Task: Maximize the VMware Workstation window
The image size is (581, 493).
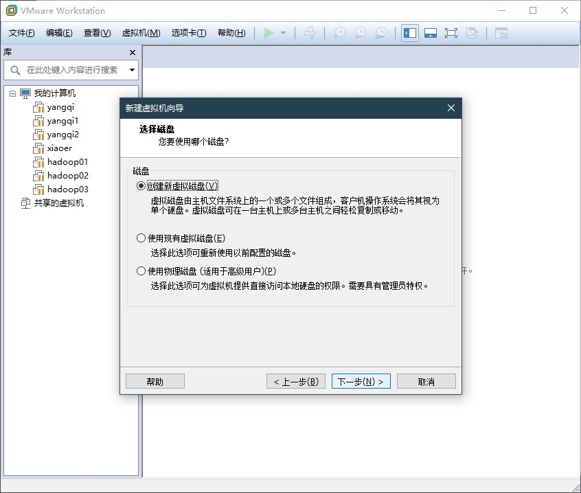Action: pos(533,10)
